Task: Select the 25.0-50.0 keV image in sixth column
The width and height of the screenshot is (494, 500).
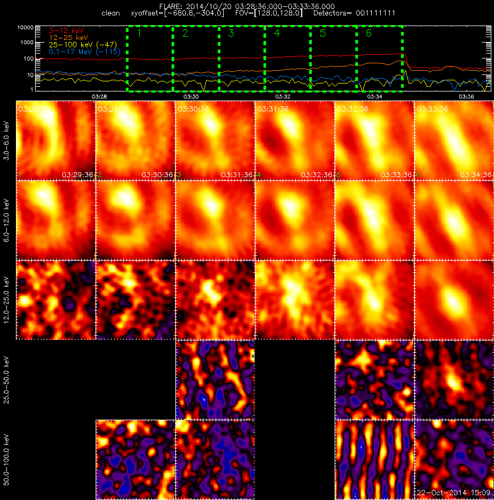Action: [454, 379]
